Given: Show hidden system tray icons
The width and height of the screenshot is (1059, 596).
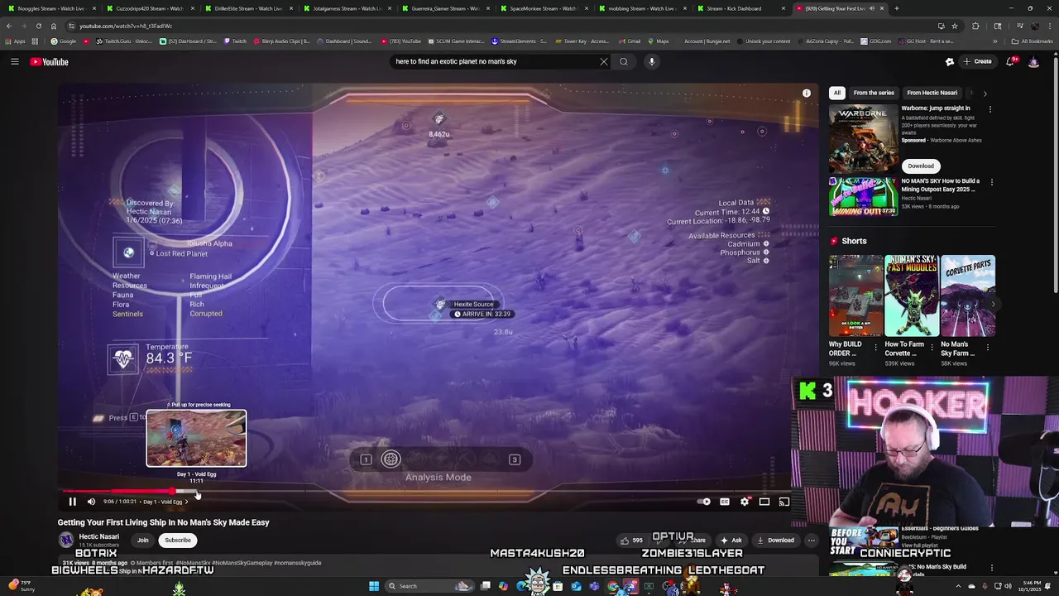Looking at the screenshot, I should coord(959,586).
